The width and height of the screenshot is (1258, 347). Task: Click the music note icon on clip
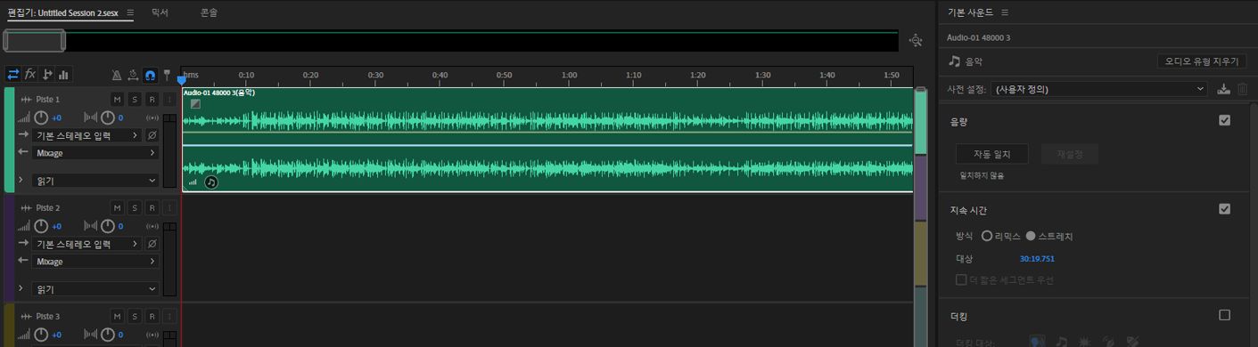[x=211, y=182]
